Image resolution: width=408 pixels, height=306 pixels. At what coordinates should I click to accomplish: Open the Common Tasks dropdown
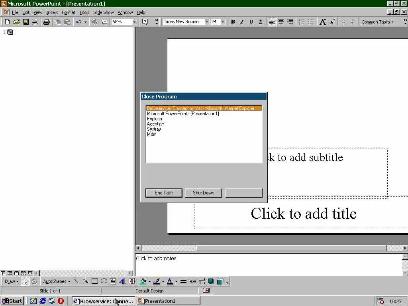[377, 22]
